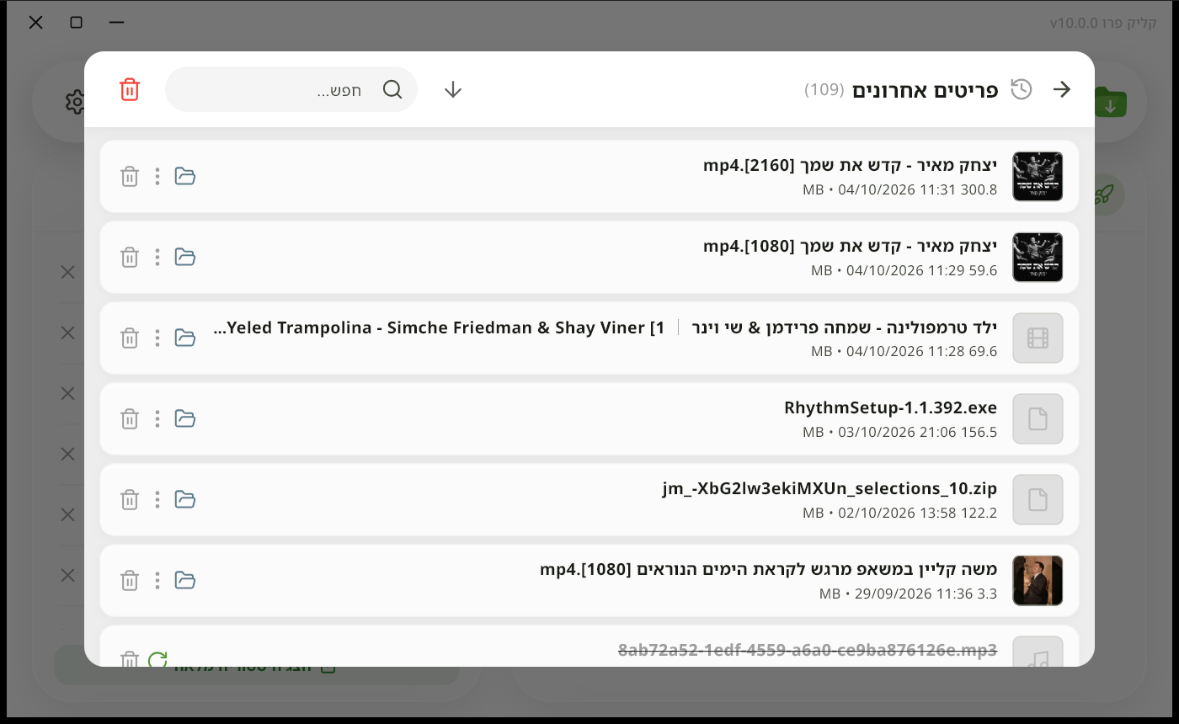Click title יצחק מאיר - קדש את שמך [1080].mp4

click(x=850, y=246)
